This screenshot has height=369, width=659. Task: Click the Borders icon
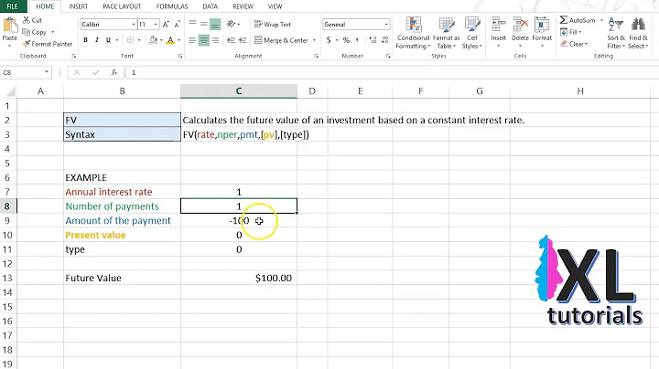pos(131,40)
